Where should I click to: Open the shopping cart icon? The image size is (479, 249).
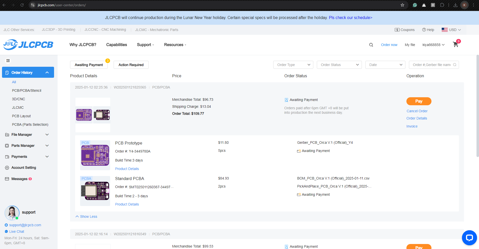pos(456,44)
